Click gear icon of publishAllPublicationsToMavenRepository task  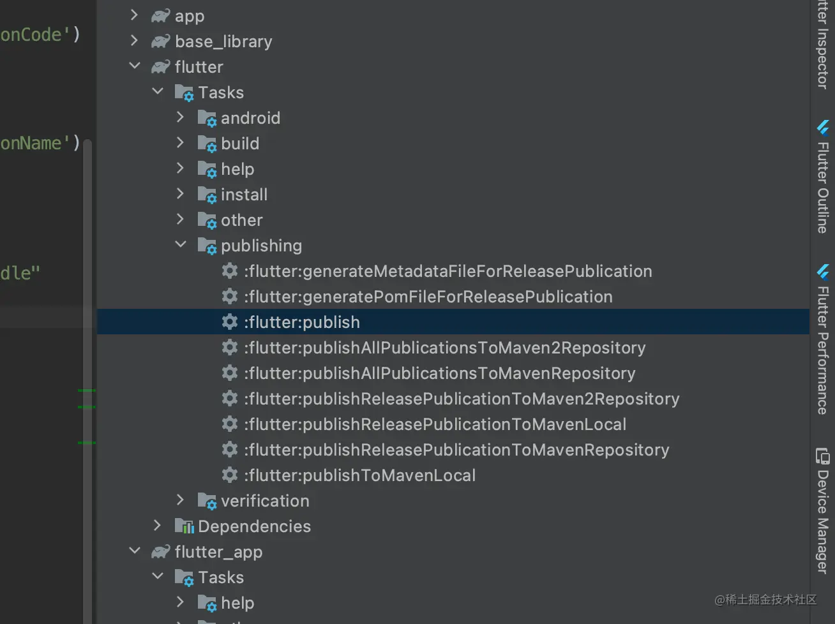pyautogui.click(x=230, y=373)
